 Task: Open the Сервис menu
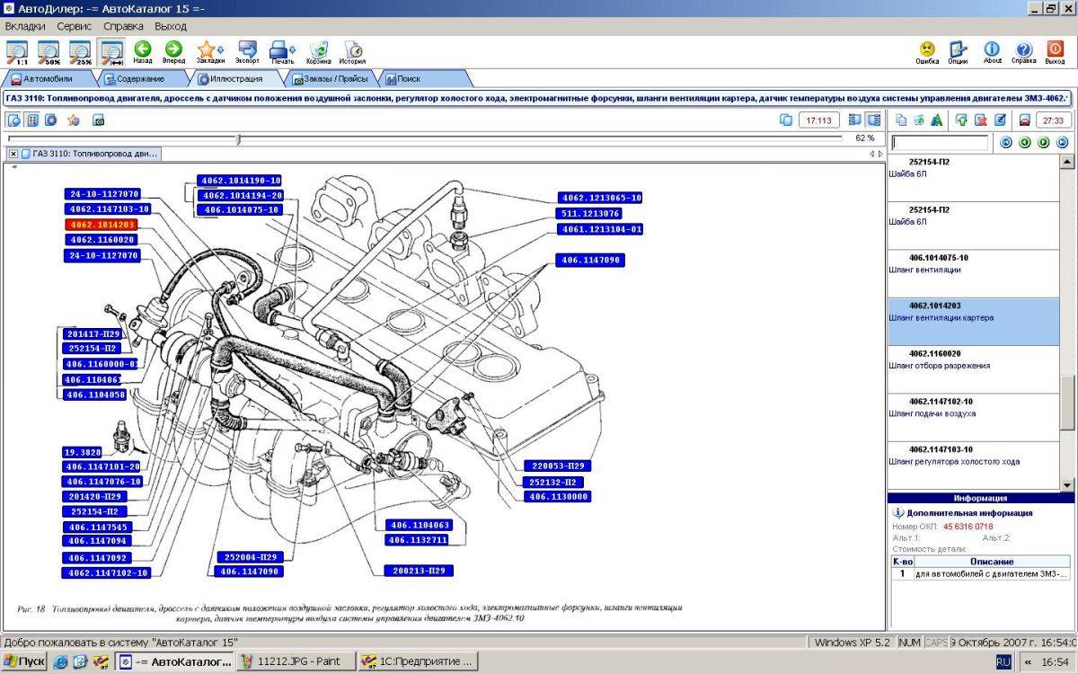pyautogui.click(x=75, y=26)
